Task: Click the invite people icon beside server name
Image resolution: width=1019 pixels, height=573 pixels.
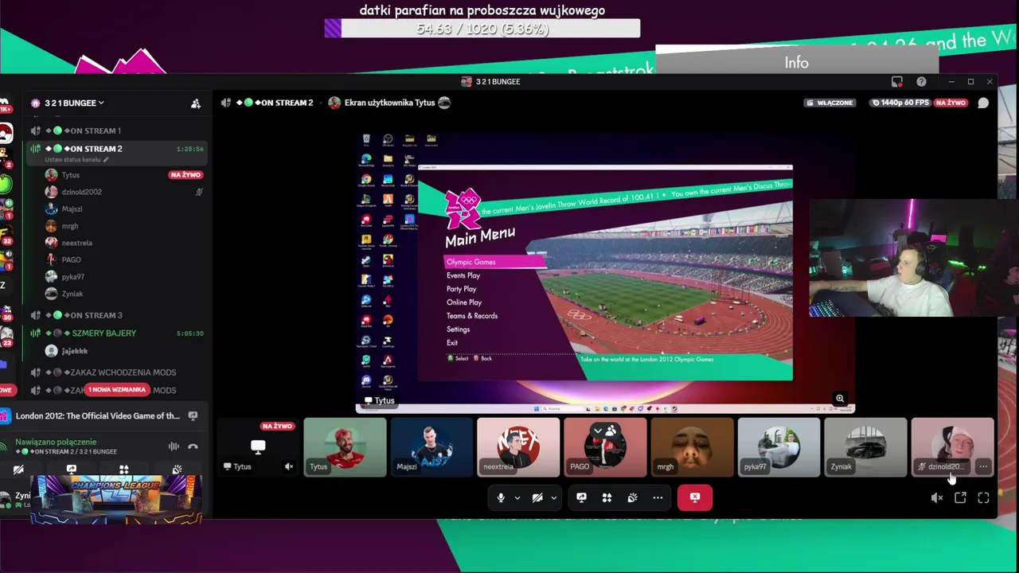Action: [196, 103]
